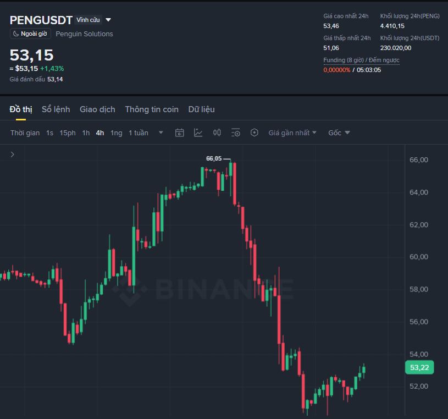The height and width of the screenshot is (419, 448).
Task: Open the technical indicators chart icon
Action: click(x=198, y=133)
